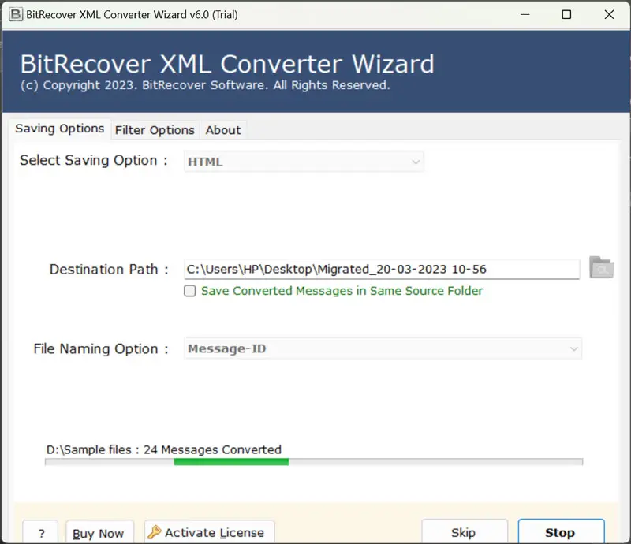The width and height of the screenshot is (631, 544).
Task: Click the BitRecover app icon in title bar
Action: point(13,14)
